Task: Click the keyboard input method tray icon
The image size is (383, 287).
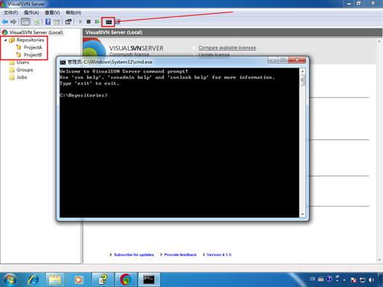Action: pyautogui.click(x=321, y=279)
